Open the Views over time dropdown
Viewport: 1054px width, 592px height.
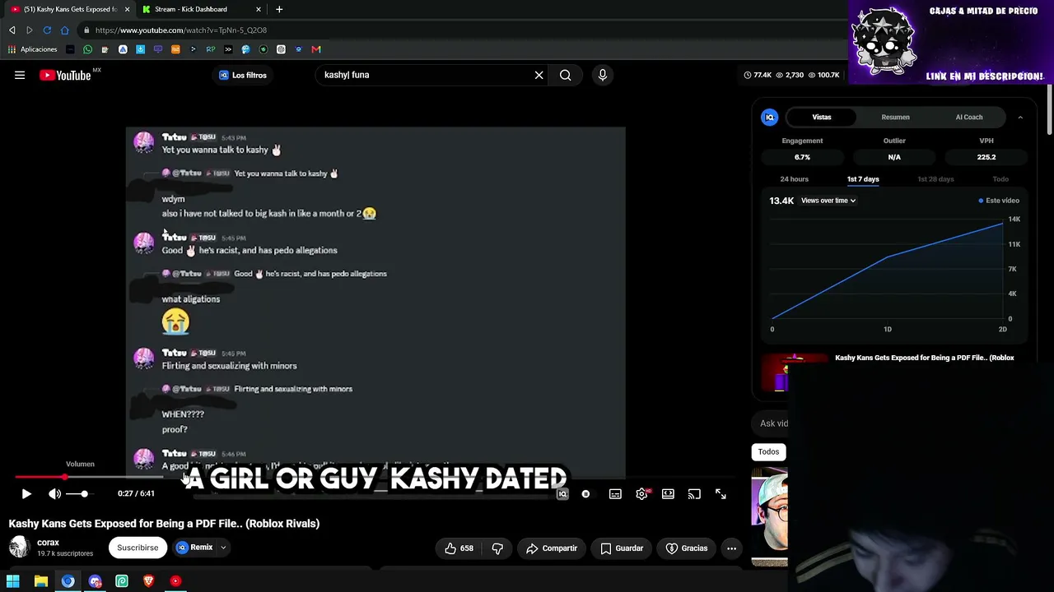[x=828, y=201]
